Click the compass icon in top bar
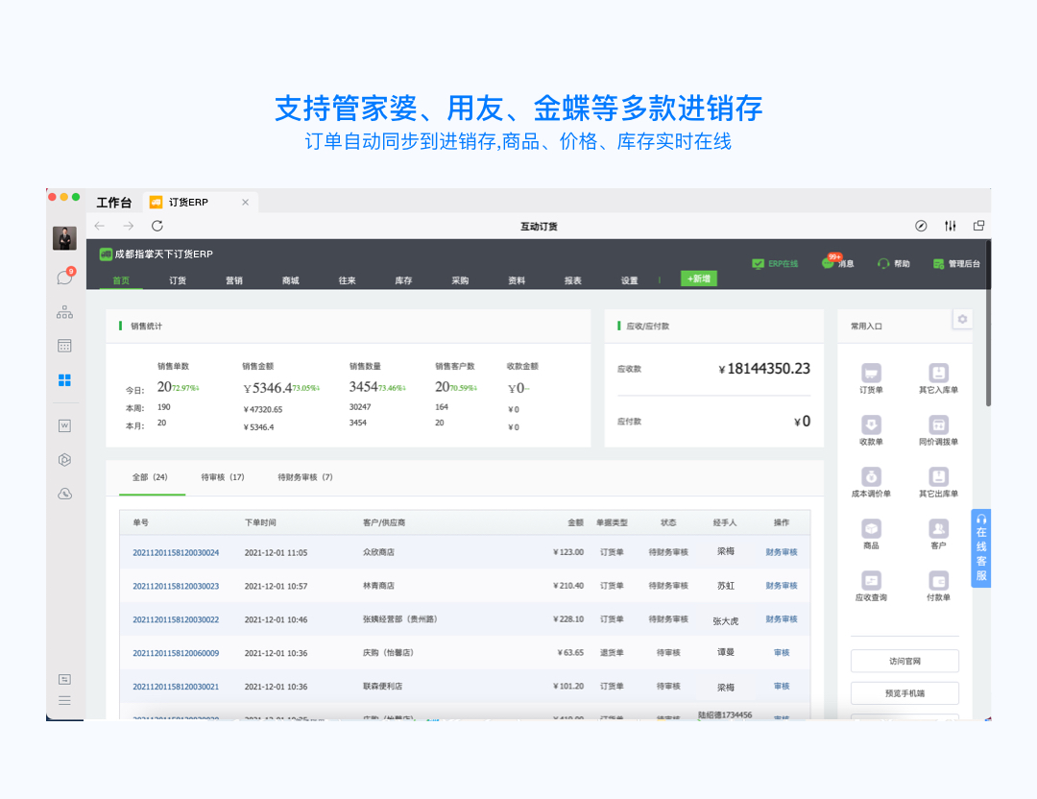The width and height of the screenshot is (1037, 799). point(921,227)
